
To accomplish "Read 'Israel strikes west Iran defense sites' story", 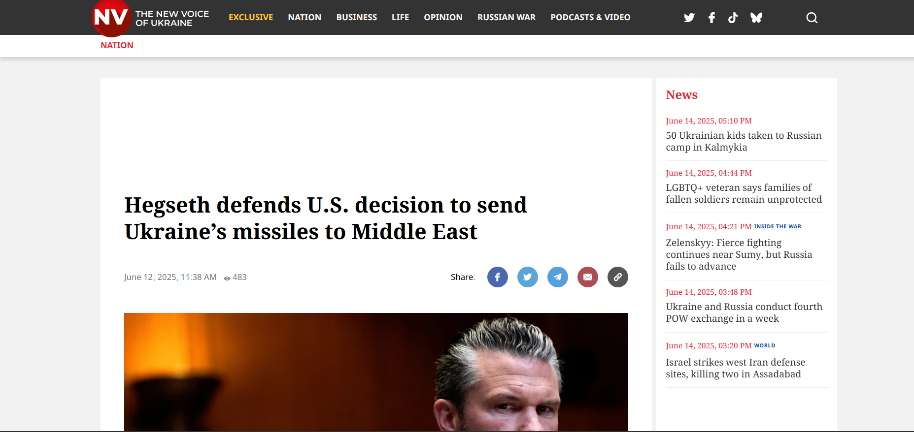I will 735,368.
